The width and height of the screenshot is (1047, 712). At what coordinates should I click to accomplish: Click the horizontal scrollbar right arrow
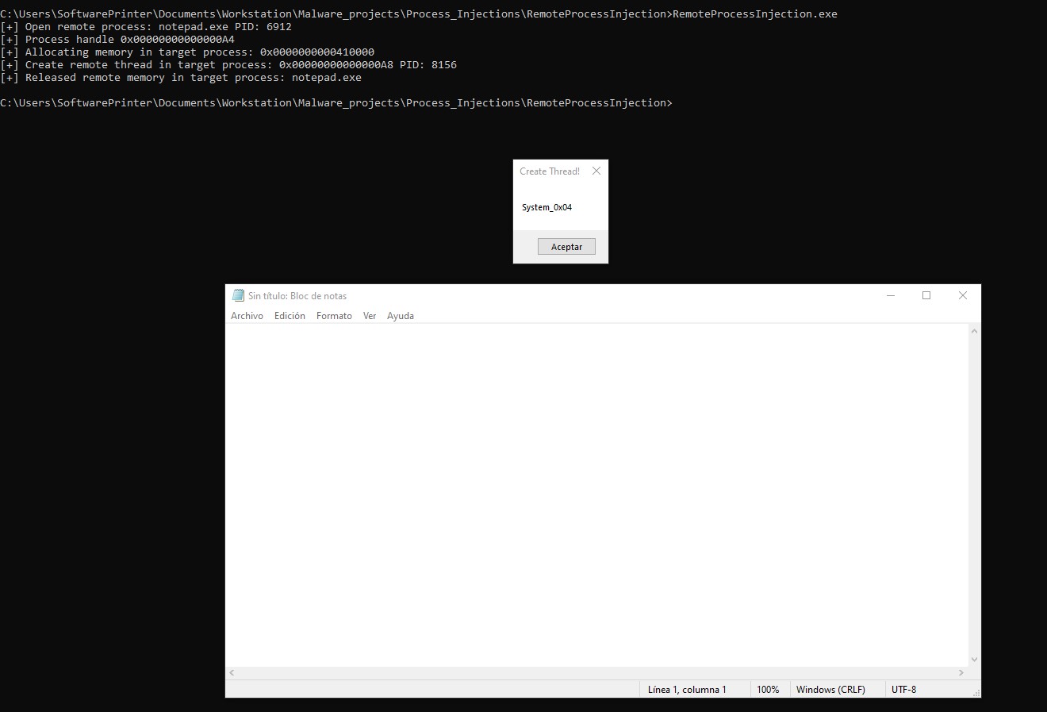(961, 673)
